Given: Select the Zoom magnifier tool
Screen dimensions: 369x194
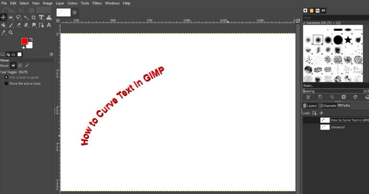Looking at the screenshot, I should click(x=11, y=33).
